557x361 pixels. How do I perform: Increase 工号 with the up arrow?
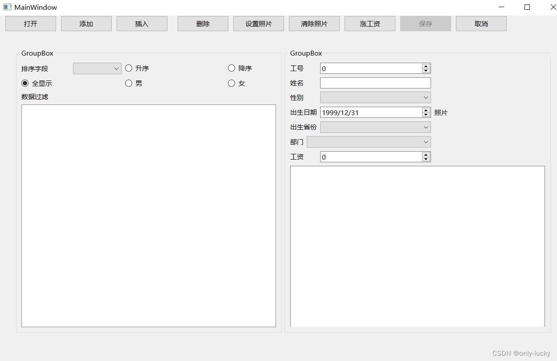click(x=426, y=66)
